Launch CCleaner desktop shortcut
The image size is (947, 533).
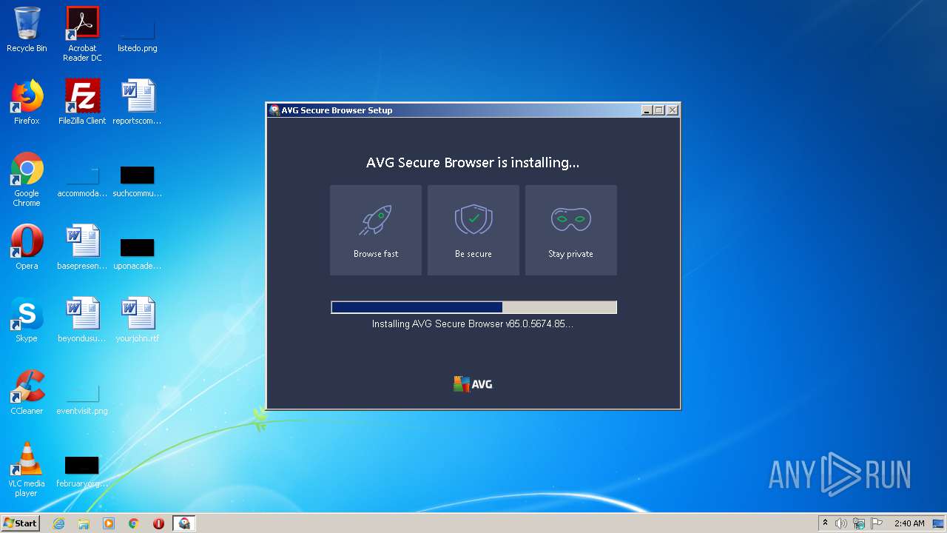(x=27, y=392)
